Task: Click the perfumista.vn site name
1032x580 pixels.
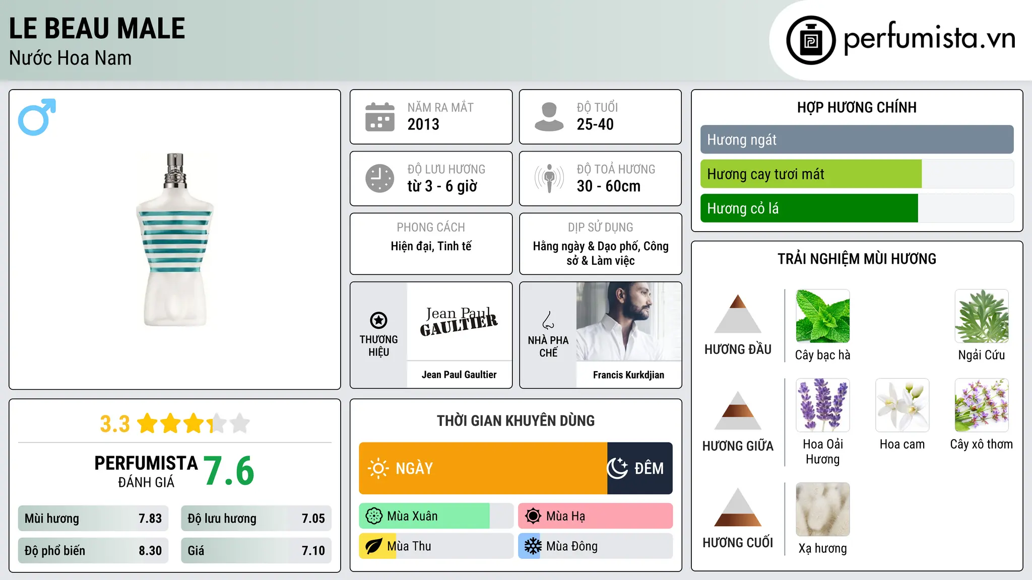Action: (930, 38)
